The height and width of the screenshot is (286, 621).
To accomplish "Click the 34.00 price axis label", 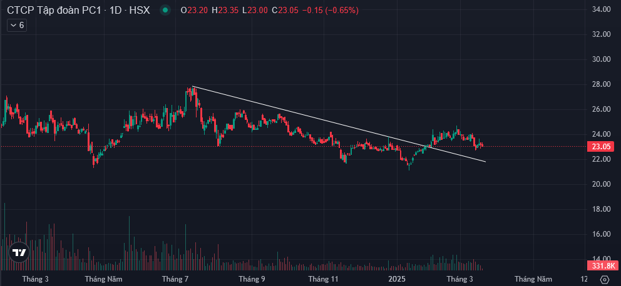I will (x=601, y=9).
